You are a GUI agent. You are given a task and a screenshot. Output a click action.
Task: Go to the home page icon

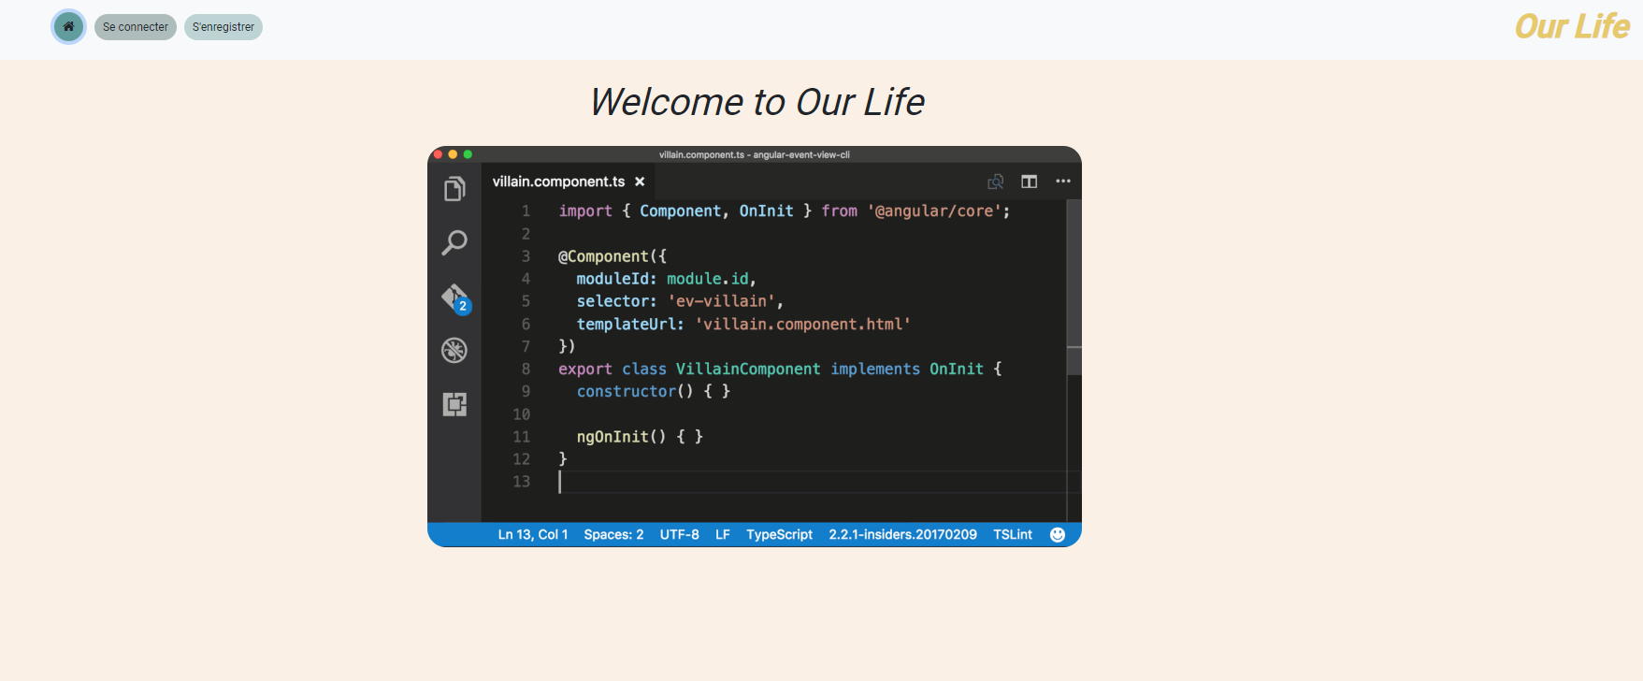point(68,27)
